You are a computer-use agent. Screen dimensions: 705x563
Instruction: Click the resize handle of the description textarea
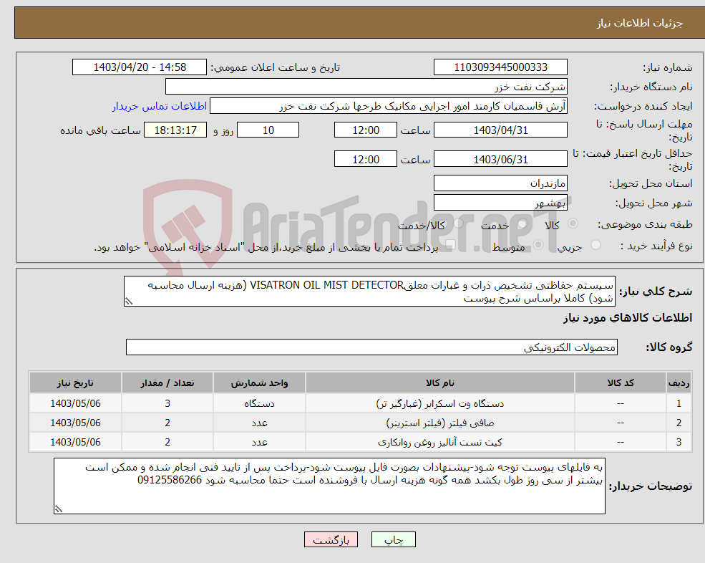coord(129,302)
